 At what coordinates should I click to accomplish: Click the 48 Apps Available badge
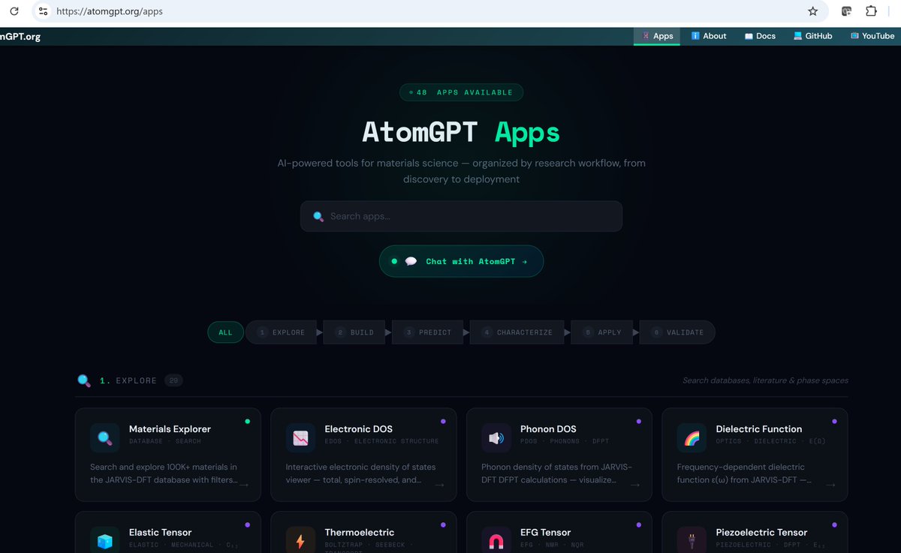[461, 92]
